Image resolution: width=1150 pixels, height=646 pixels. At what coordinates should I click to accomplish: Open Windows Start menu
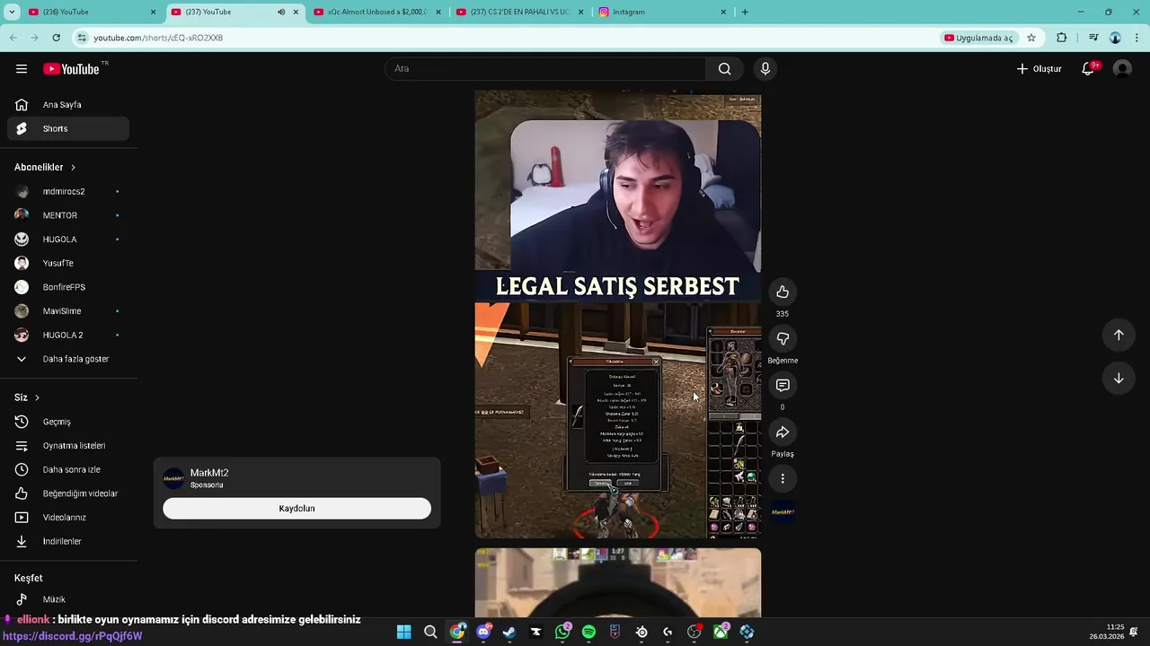pos(404,632)
